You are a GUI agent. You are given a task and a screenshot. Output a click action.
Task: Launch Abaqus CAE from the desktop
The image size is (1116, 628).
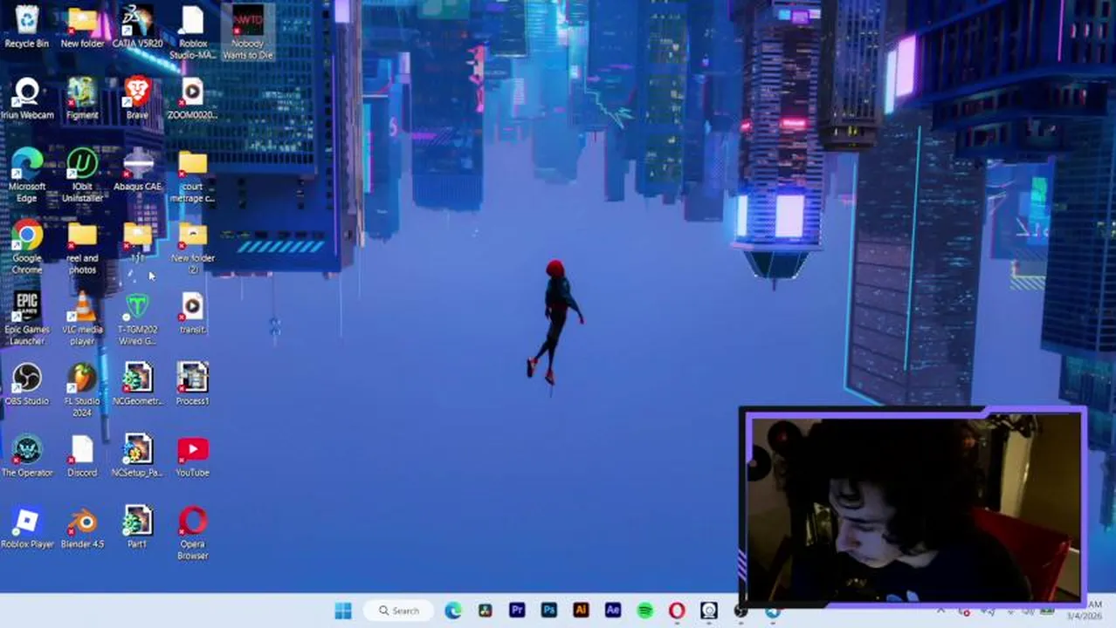(x=137, y=170)
